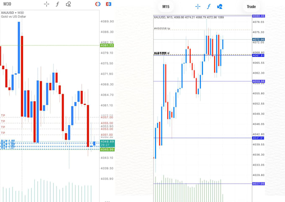Screen dimensions: 285x202
Task: Activate crosshair tool on M30 chart
Action: pos(47,4)
